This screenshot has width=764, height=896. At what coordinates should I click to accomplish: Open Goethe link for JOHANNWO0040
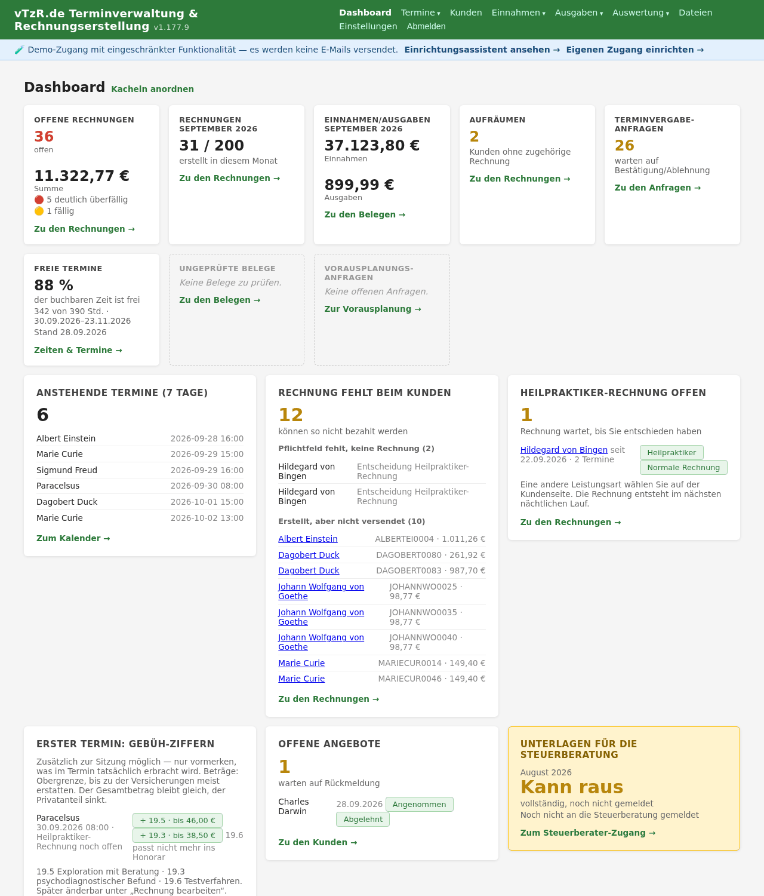point(321,642)
